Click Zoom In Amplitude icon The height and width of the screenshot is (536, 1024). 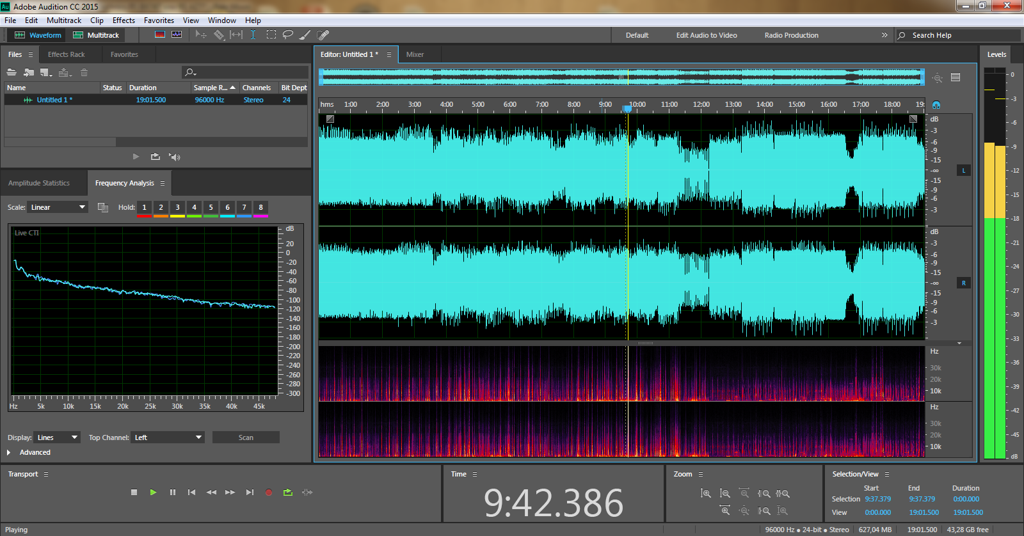point(705,493)
